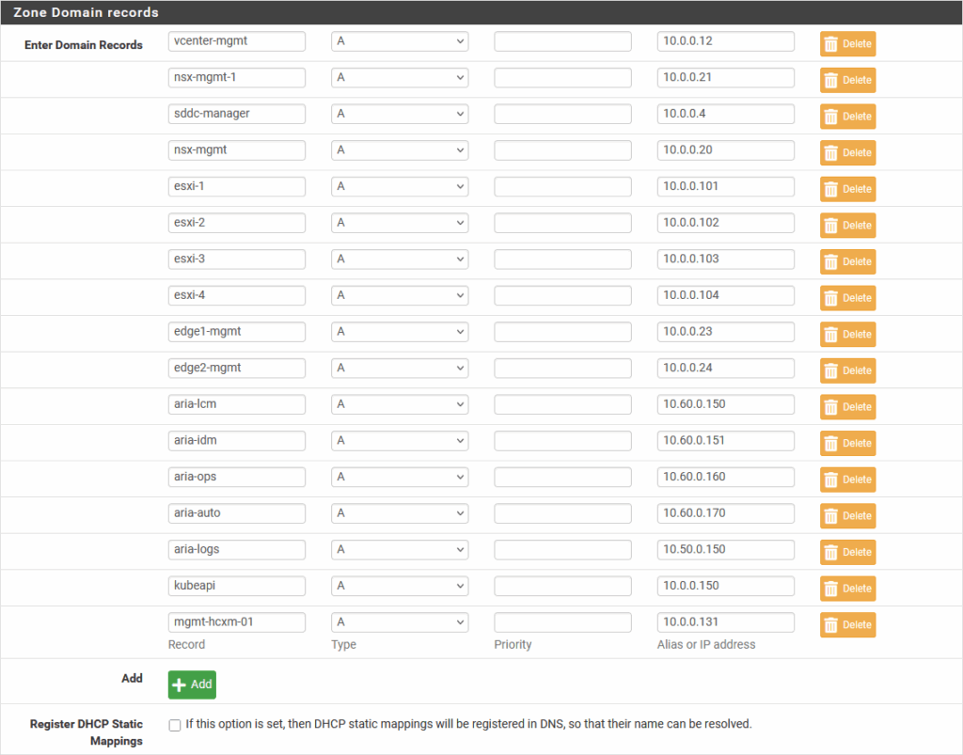Click the Priority field for esxi-2
The height and width of the screenshot is (755, 963).
click(562, 224)
